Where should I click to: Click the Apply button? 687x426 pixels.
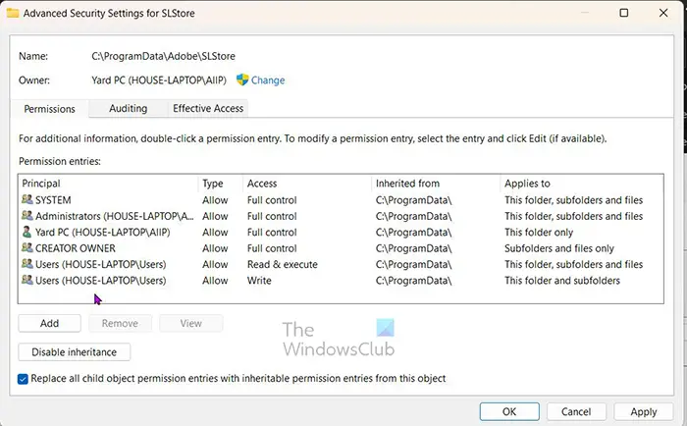point(644,412)
